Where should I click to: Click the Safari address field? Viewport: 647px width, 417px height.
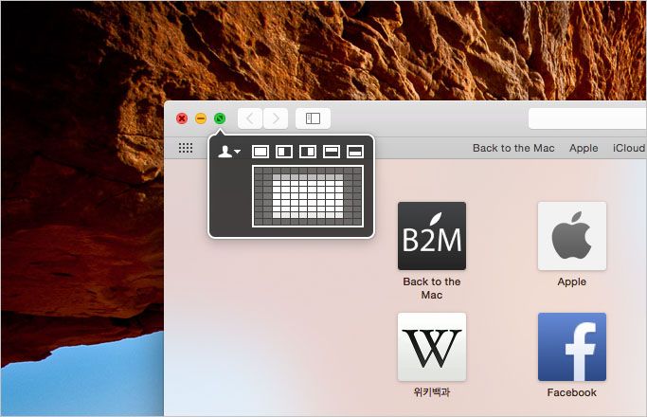point(587,118)
